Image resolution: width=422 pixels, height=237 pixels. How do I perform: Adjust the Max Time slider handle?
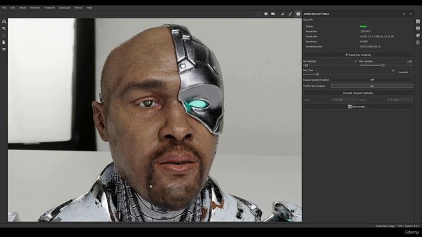[x=318, y=74]
